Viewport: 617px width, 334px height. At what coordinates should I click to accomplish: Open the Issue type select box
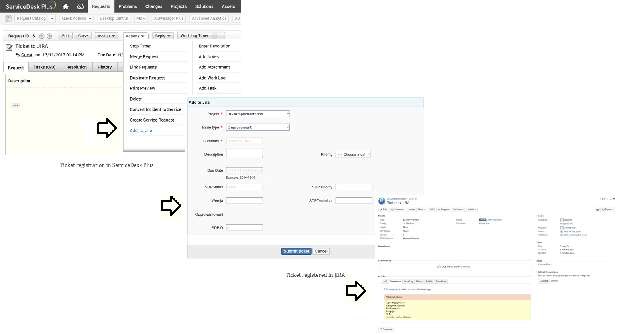click(258, 127)
